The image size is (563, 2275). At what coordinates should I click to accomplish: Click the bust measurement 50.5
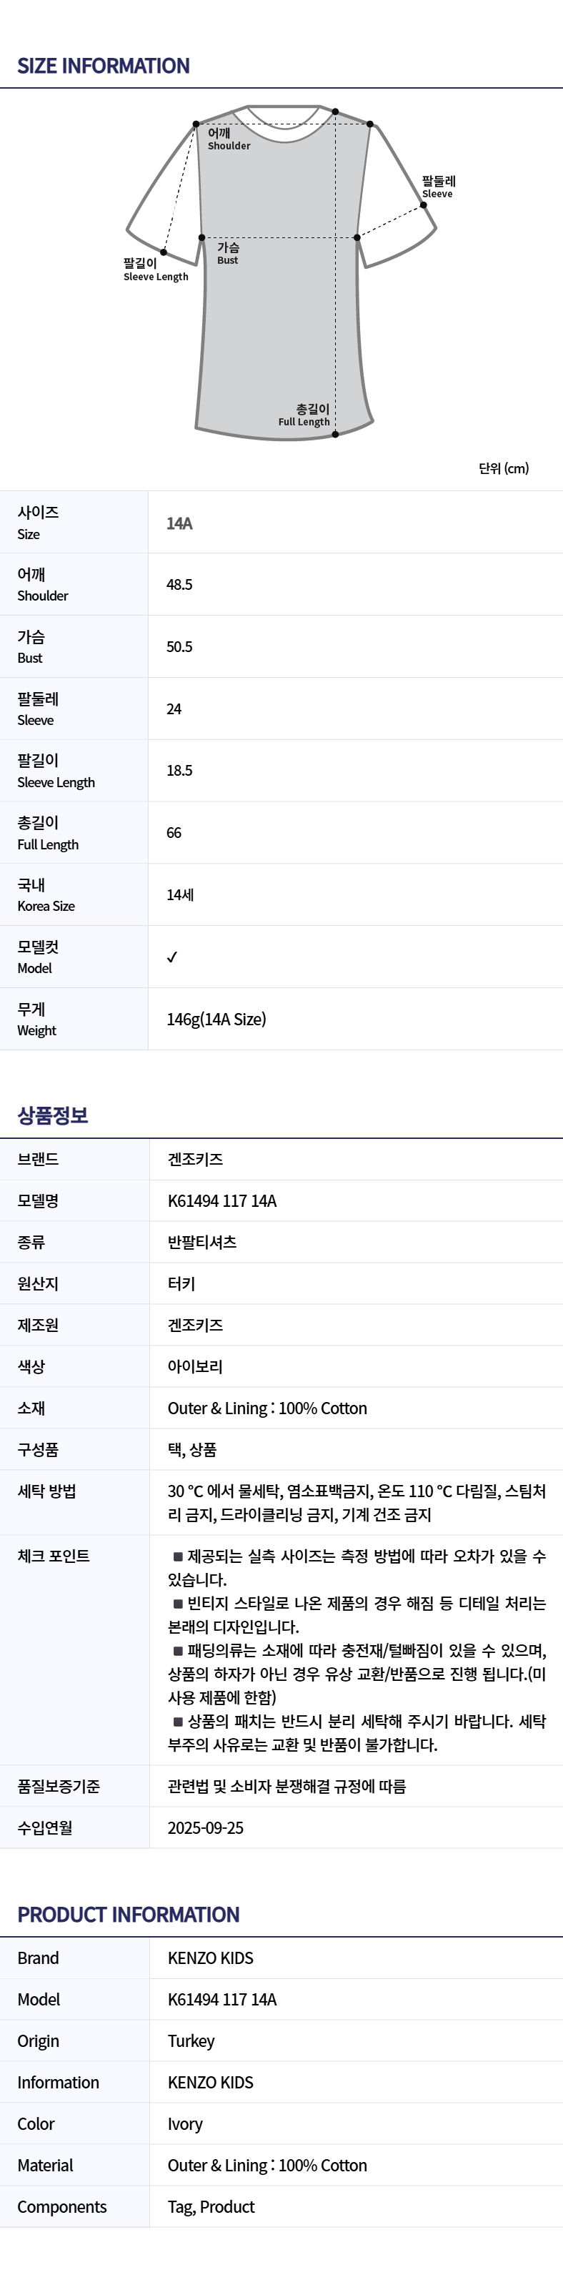coord(179,646)
